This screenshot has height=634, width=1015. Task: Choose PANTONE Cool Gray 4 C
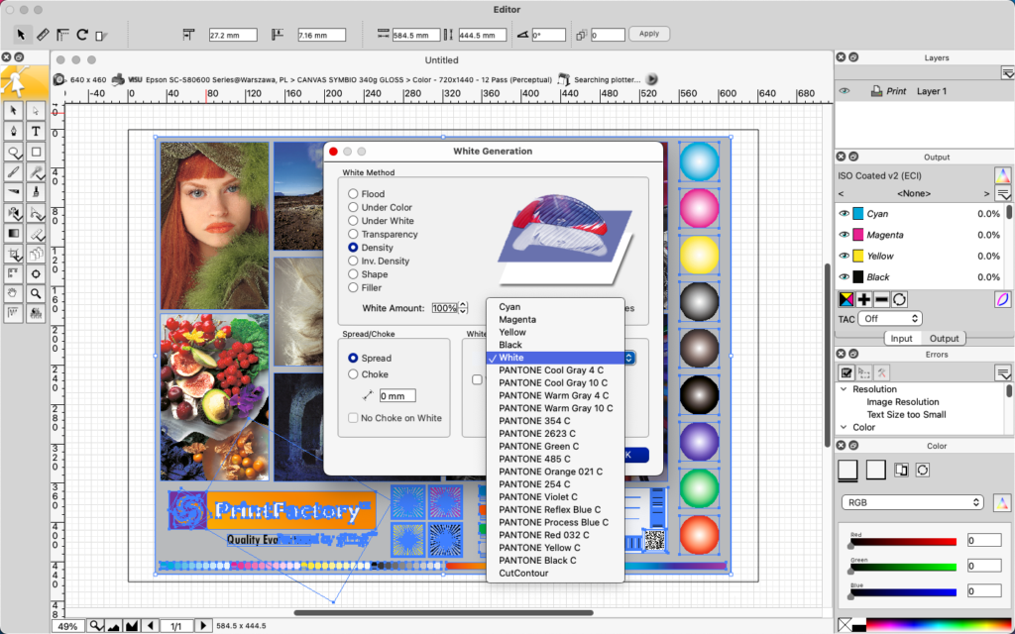555,370
